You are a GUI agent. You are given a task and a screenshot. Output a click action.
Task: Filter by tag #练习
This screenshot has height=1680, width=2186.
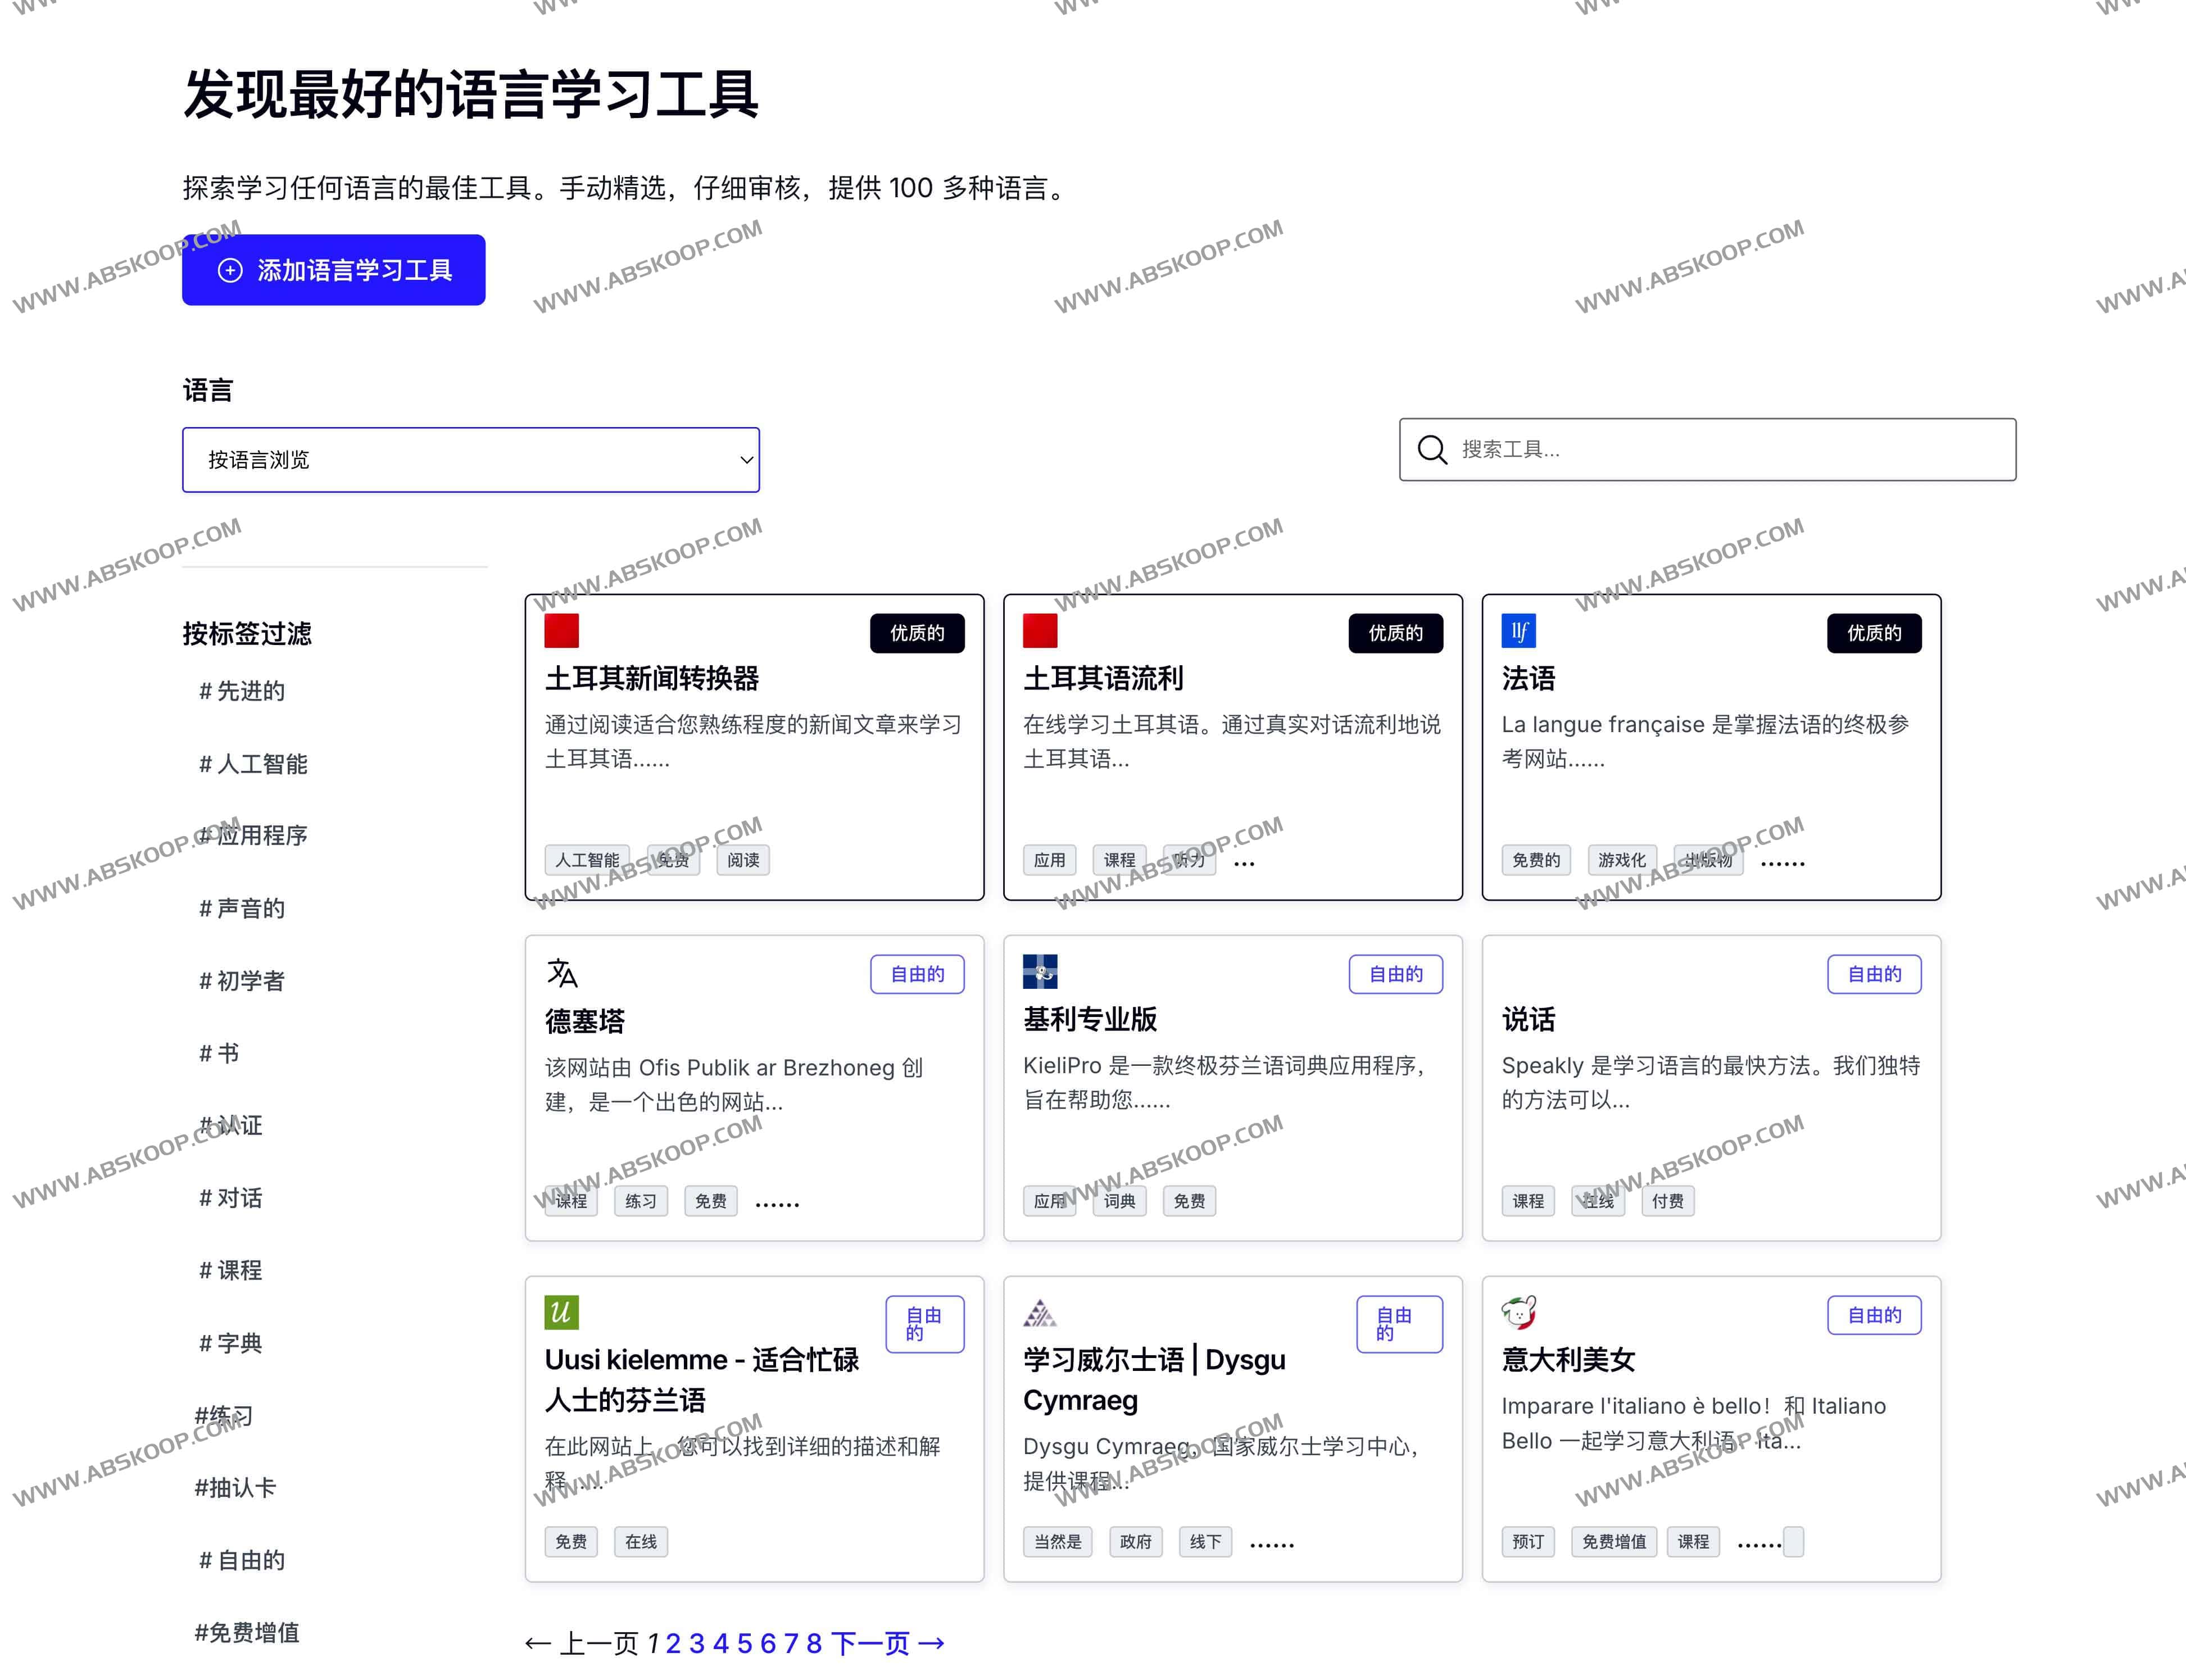pyautogui.click(x=224, y=1416)
